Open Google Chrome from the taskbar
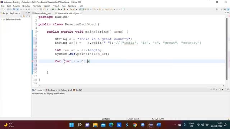 pyautogui.click(x=135, y=125)
